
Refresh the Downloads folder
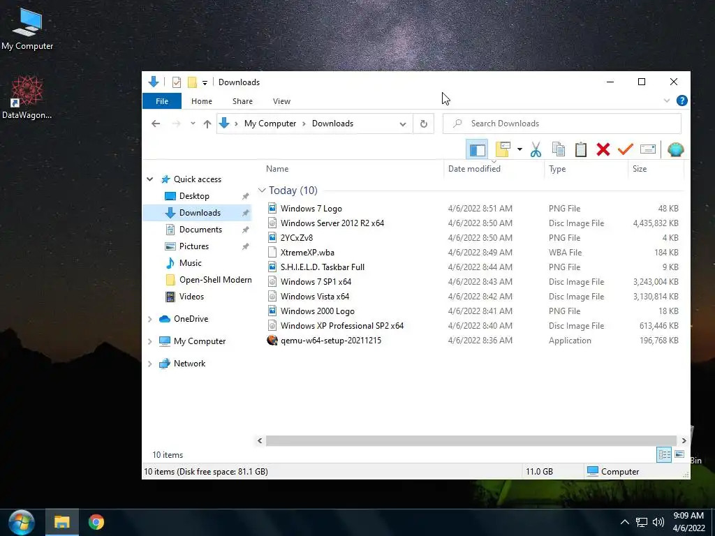tap(424, 124)
